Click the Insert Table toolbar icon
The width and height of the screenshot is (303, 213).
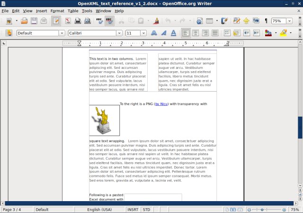click(x=209, y=21)
